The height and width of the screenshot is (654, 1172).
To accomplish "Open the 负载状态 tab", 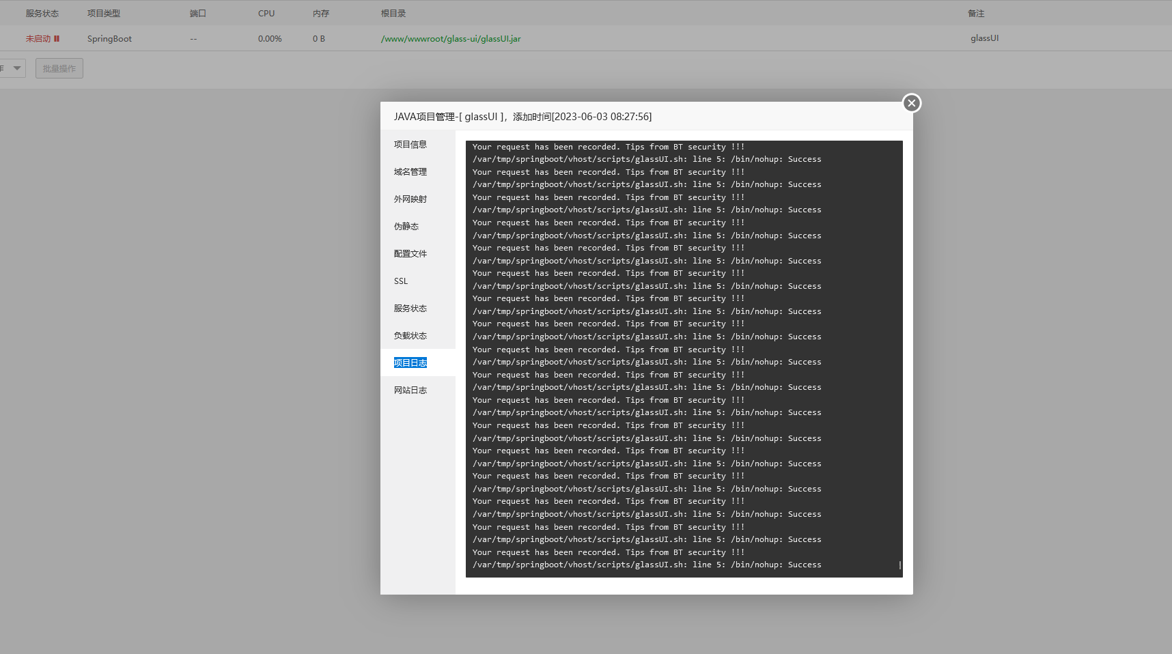I will click(x=418, y=335).
